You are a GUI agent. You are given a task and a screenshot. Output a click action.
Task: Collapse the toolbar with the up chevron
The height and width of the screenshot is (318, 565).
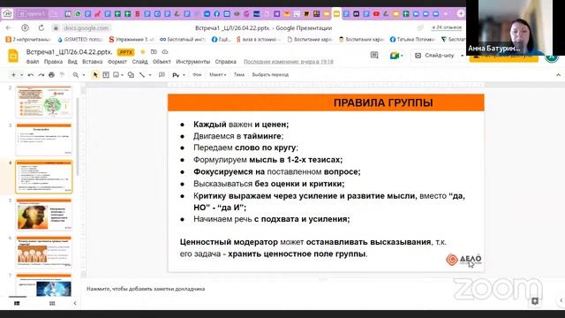click(558, 75)
